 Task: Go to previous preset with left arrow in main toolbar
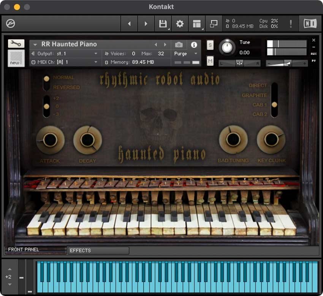click(129, 24)
